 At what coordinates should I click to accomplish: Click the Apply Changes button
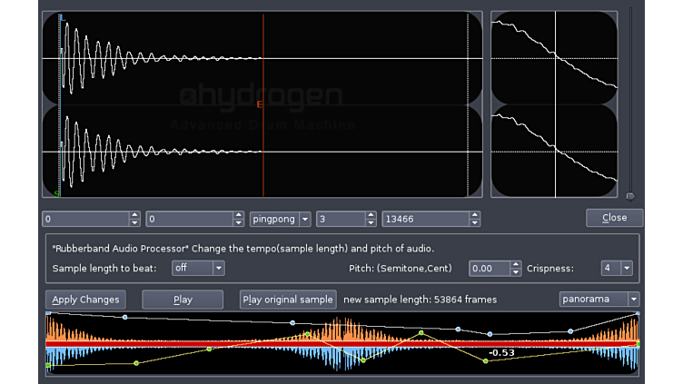pos(84,299)
